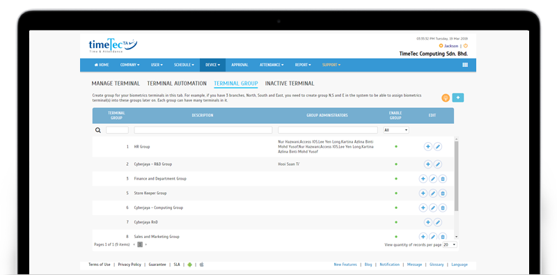Open the apps grid icon in navigation bar
Viewport: 557px width, 275px height.
pyautogui.click(x=465, y=65)
